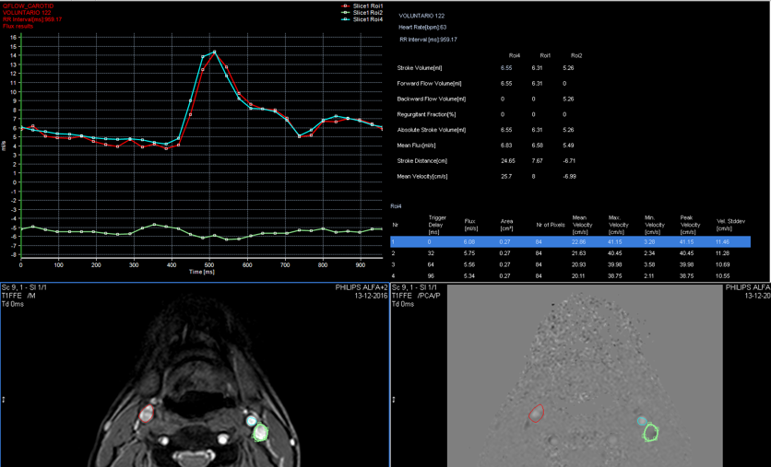Click the small arrow icon beside the phase image
This screenshot has height=467, width=771.
tap(394, 400)
